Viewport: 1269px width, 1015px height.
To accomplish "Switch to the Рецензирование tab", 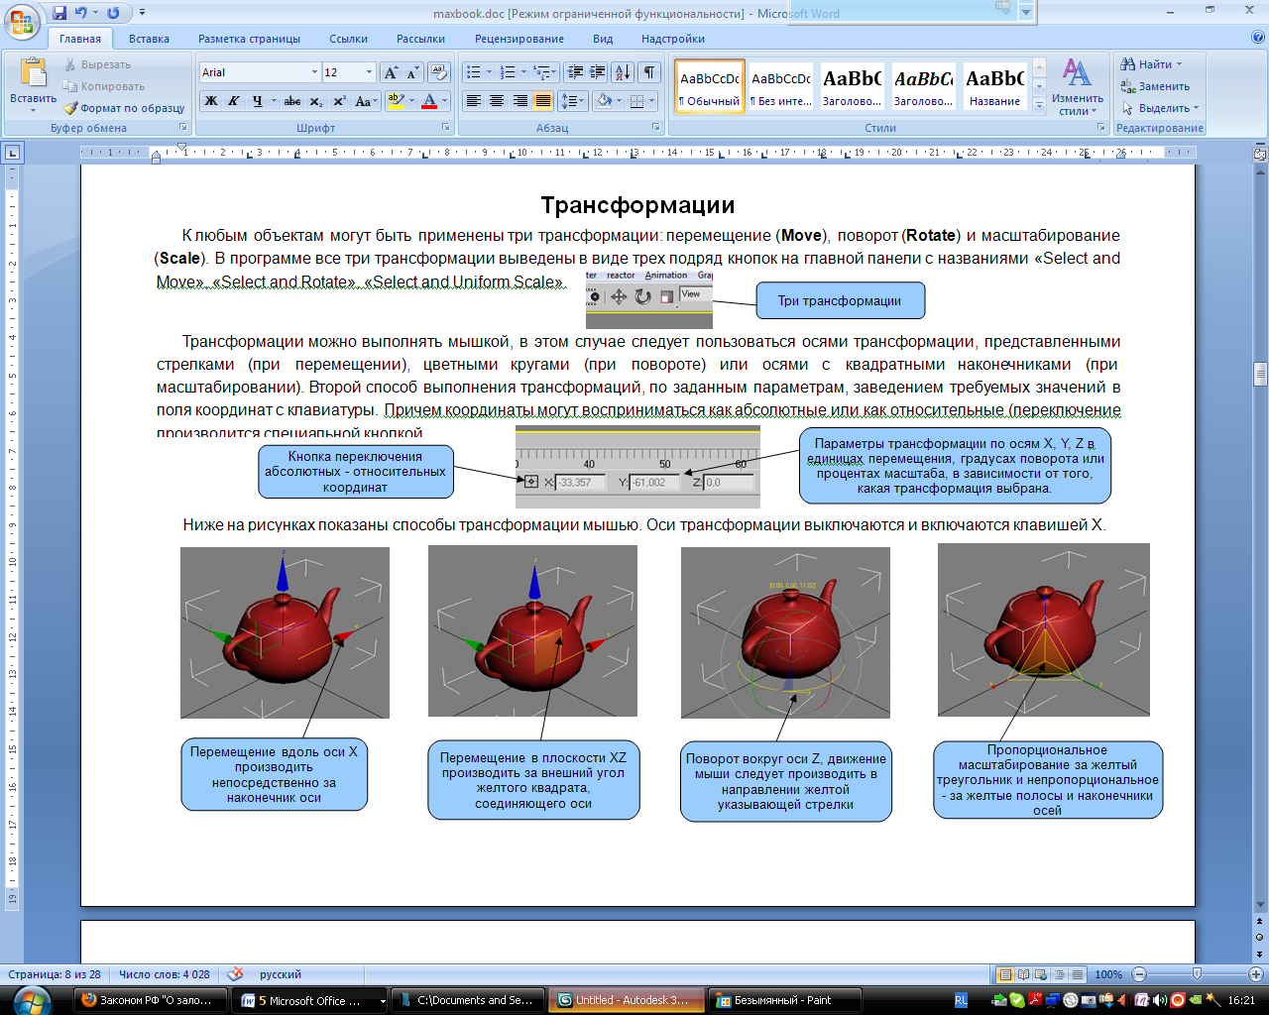I will coord(519,39).
